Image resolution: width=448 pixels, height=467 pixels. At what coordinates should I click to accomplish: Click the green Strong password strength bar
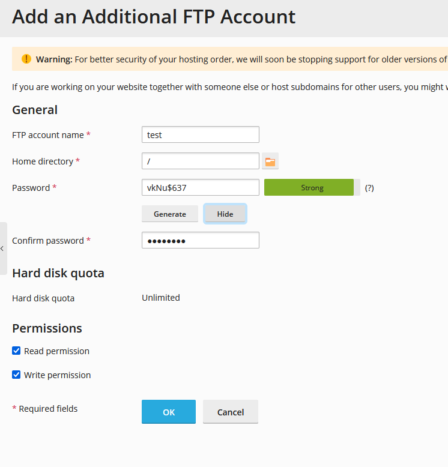tap(309, 188)
